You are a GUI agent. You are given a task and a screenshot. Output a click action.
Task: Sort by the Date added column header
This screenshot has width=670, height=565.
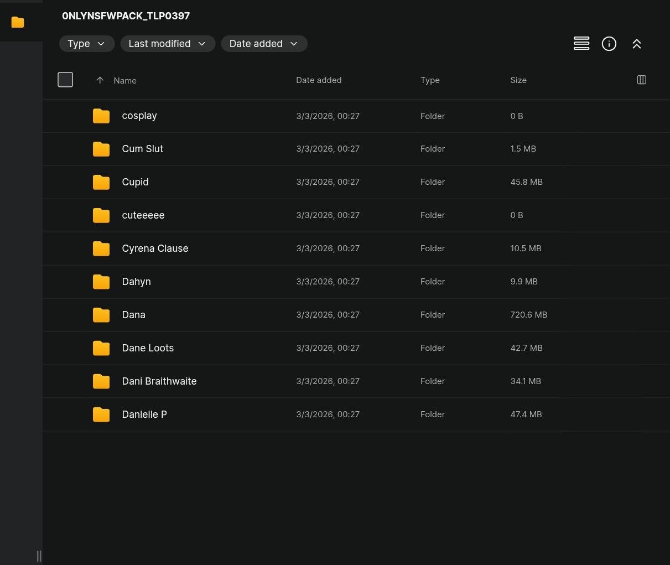point(318,80)
